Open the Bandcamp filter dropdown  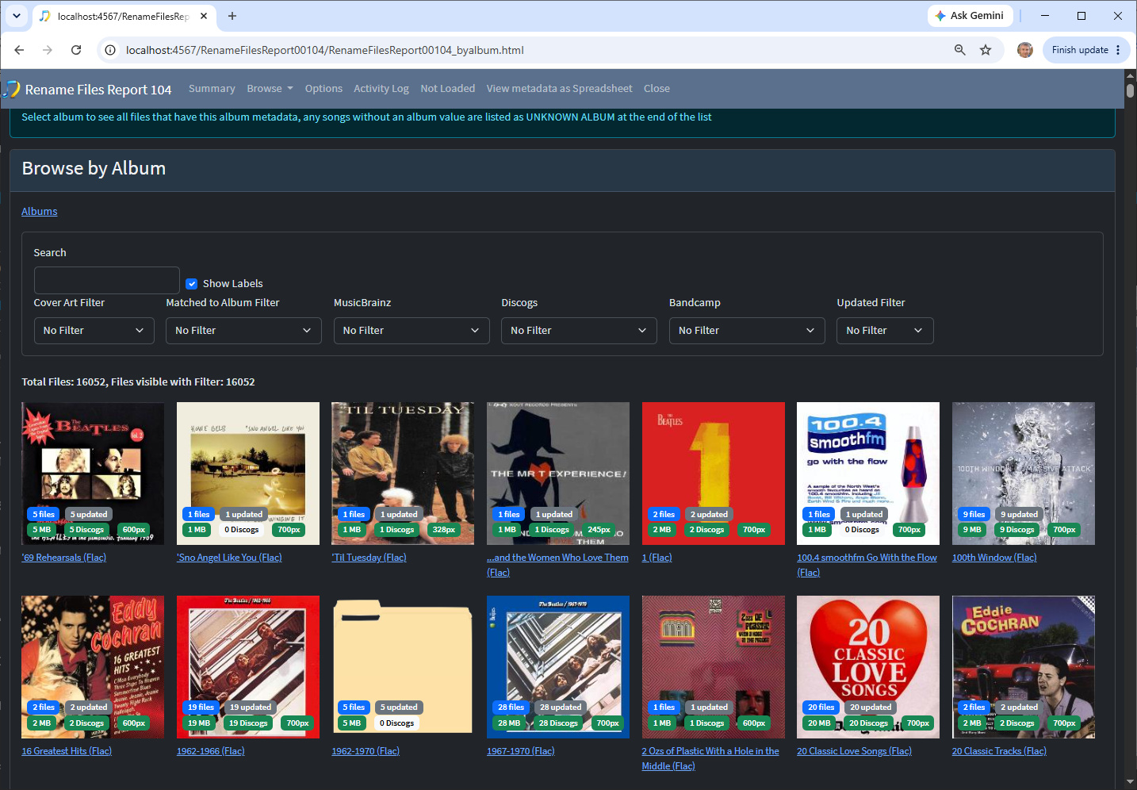pos(747,331)
